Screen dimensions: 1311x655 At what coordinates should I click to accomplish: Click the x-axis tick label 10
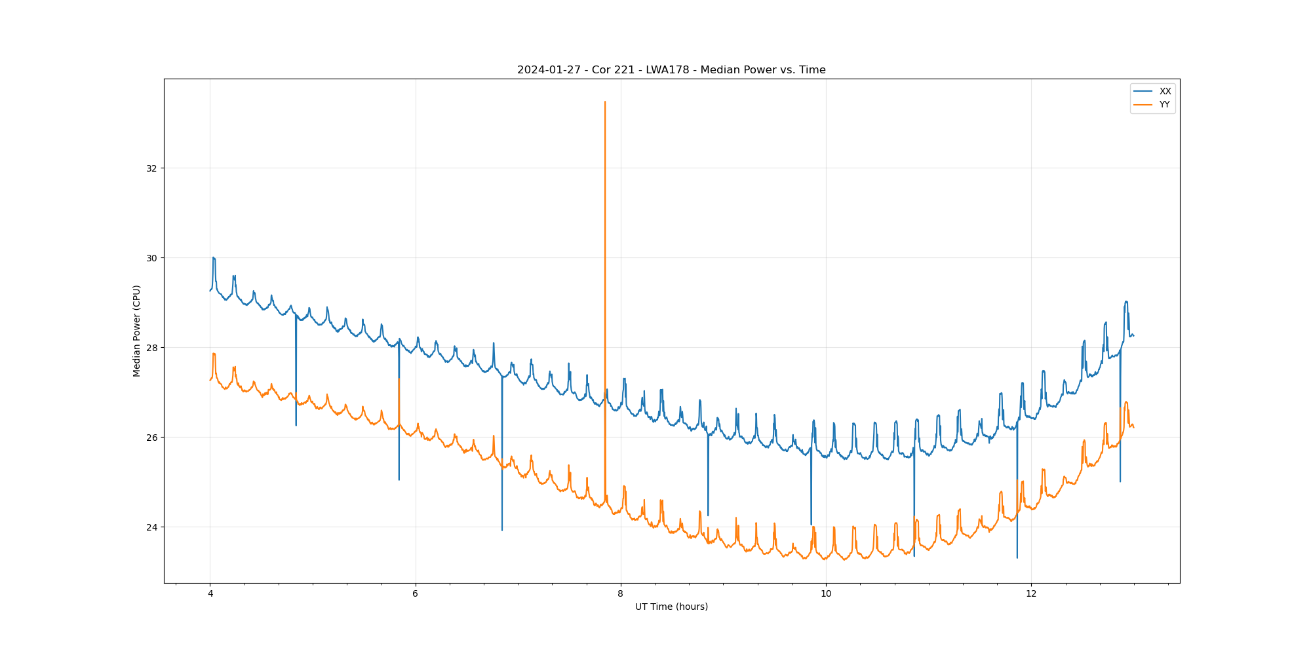(826, 594)
